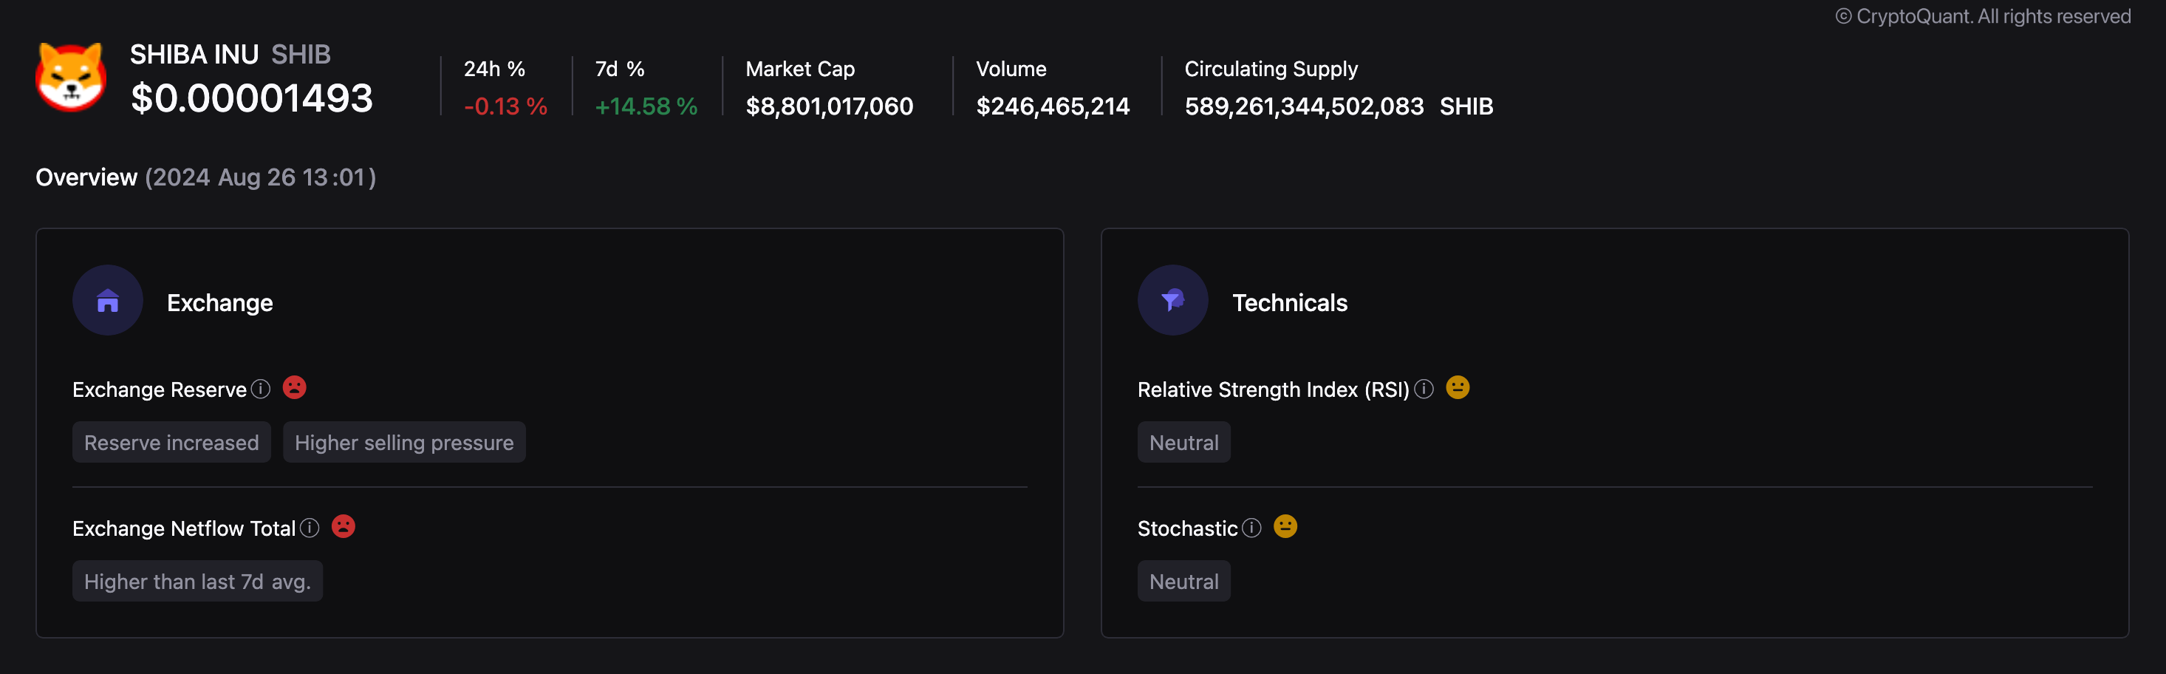Click the Market Cap value
2166x674 pixels.
pyautogui.click(x=829, y=107)
